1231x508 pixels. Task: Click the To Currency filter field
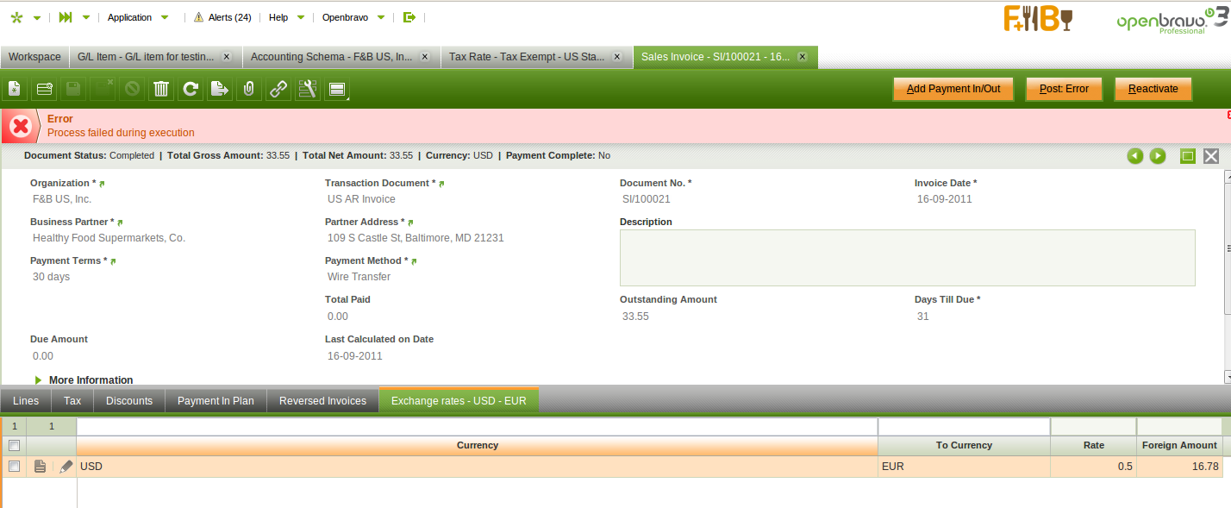pyautogui.click(x=964, y=426)
